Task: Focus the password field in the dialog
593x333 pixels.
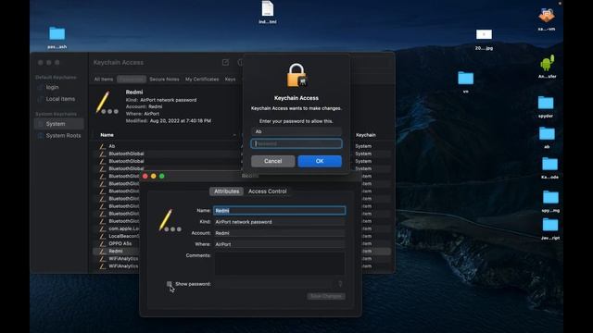Action: [296, 143]
